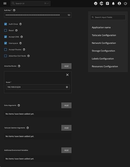Uncheck the Auth Once checkbox
Image resolution: width=130 pixels, height=167 pixels.
[x=6, y=24]
